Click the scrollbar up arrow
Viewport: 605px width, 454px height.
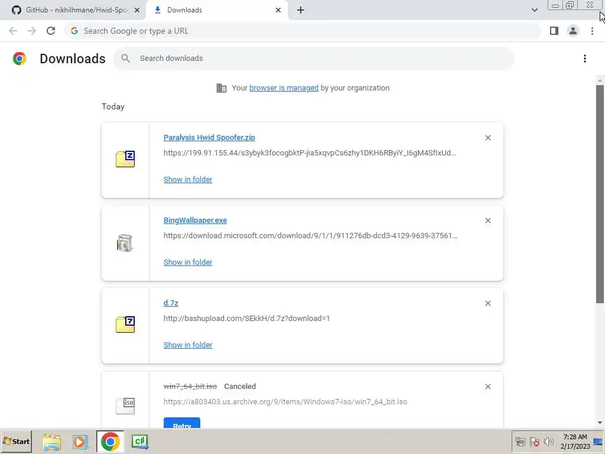click(x=600, y=80)
